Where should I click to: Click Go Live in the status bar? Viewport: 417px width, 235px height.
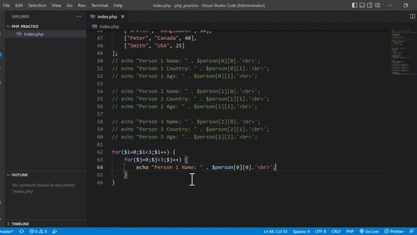point(369,232)
